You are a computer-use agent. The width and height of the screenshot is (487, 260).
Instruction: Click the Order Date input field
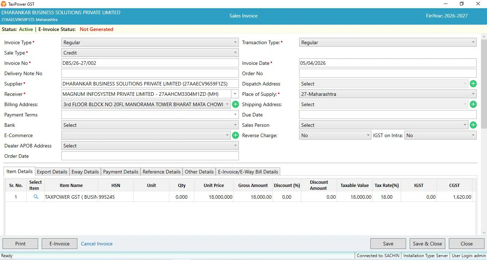150,156
